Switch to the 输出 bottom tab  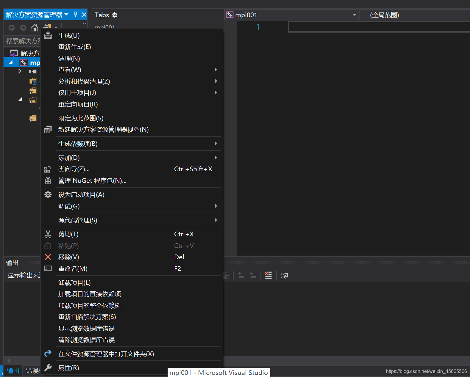click(x=13, y=371)
